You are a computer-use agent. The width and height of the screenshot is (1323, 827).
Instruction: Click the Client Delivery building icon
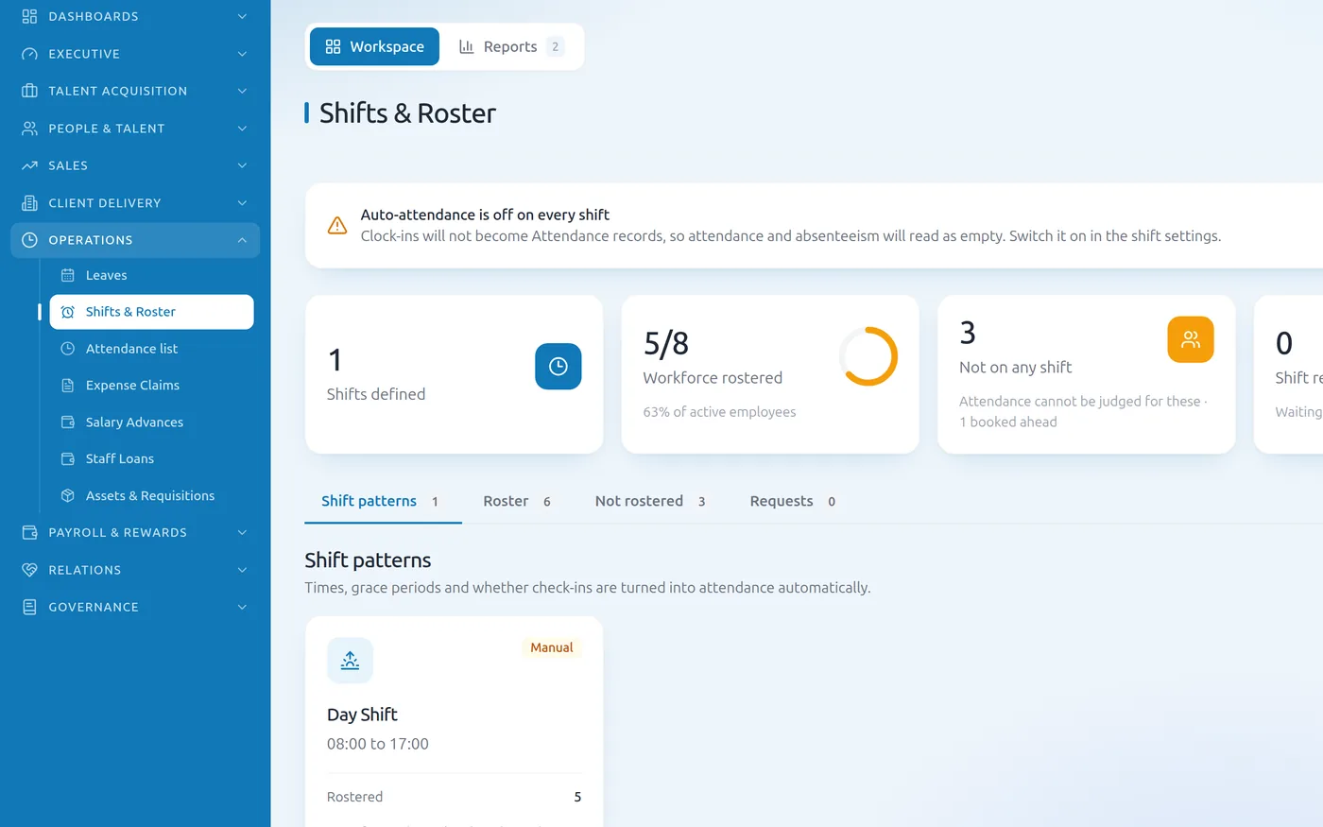click(29, 203)
